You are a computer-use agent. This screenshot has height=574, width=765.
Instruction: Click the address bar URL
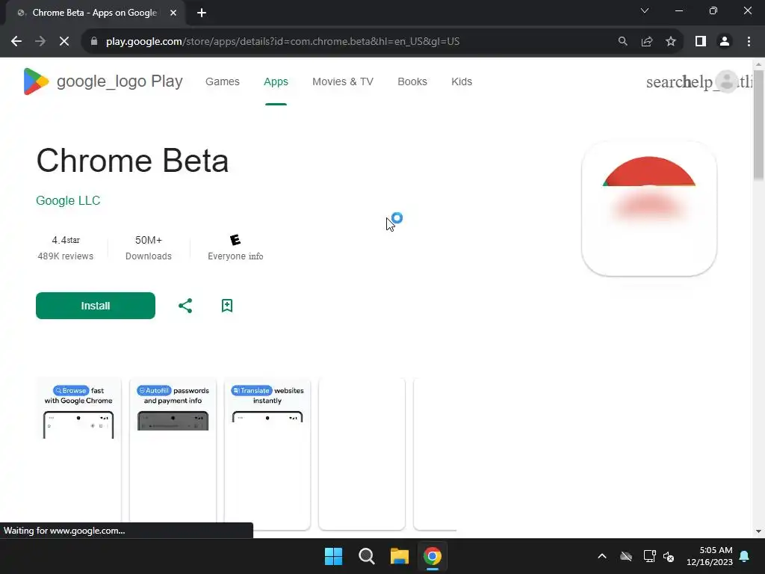(x=283, y=42)
